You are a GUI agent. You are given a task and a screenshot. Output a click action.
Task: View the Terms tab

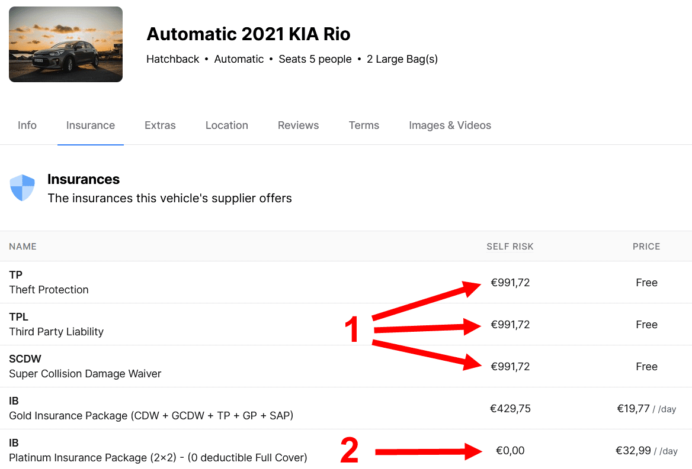[x=364, y=125]
